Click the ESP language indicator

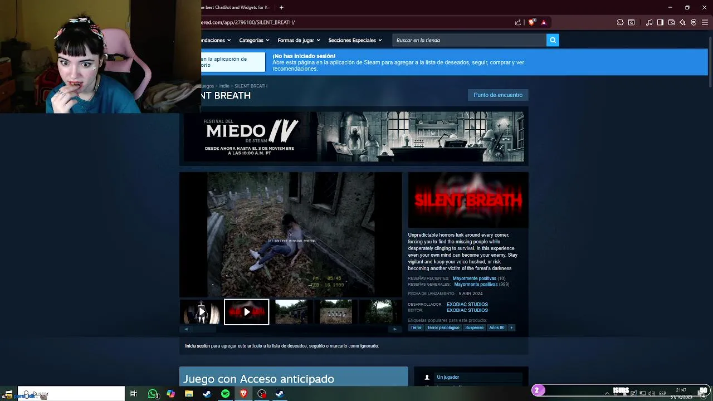tap(663, 394)
